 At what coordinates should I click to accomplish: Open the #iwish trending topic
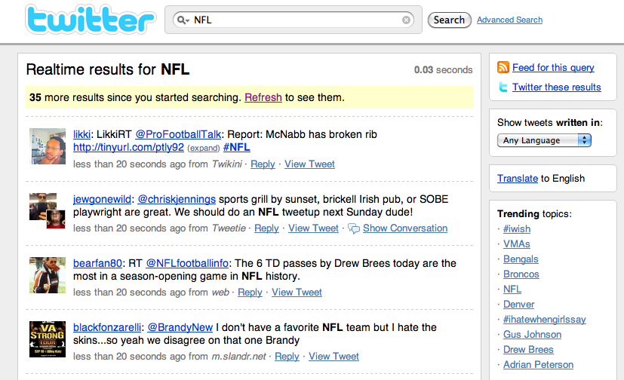[517, 229]
